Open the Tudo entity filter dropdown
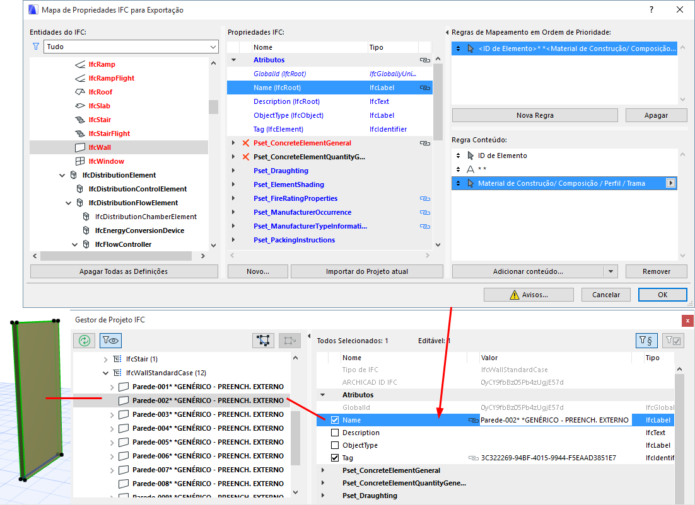The height and width of the screenshot is (505, 695). click(x=131, y=47)
